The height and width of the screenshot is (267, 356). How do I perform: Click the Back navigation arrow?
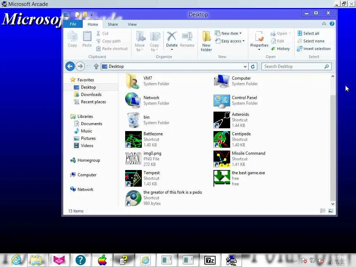(x=70, y=66)
